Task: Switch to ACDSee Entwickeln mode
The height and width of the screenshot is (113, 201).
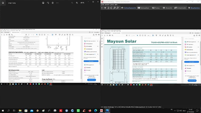Action: tap(180, 8)
